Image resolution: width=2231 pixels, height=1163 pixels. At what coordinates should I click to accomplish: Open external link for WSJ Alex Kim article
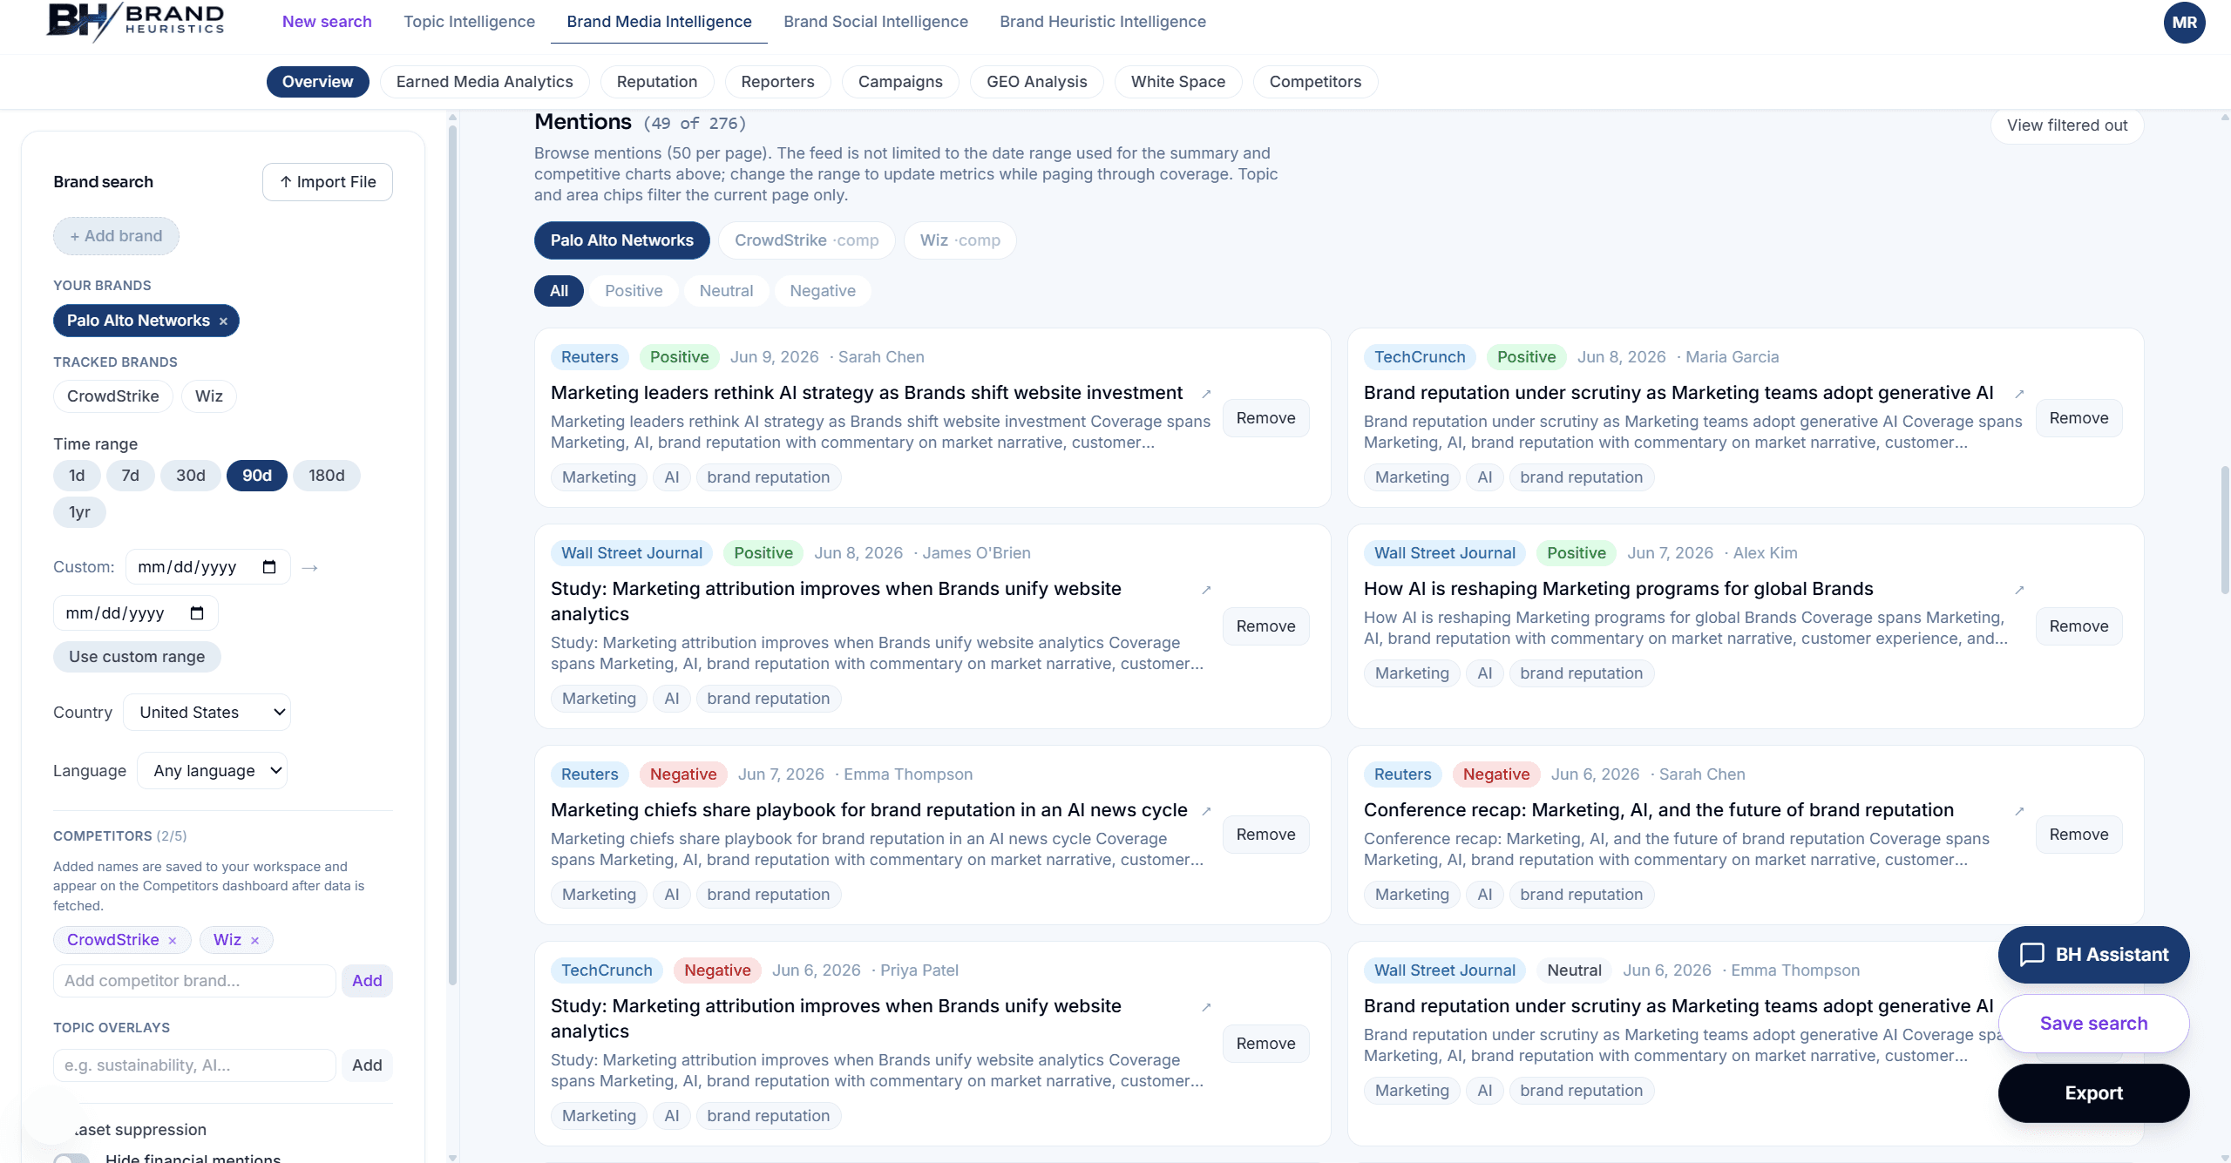coord(2019,591)
